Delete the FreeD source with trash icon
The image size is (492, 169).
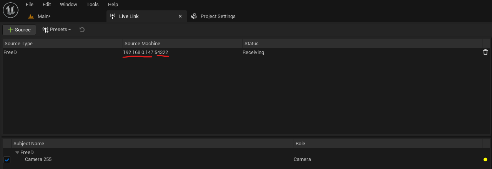(485, 52)
